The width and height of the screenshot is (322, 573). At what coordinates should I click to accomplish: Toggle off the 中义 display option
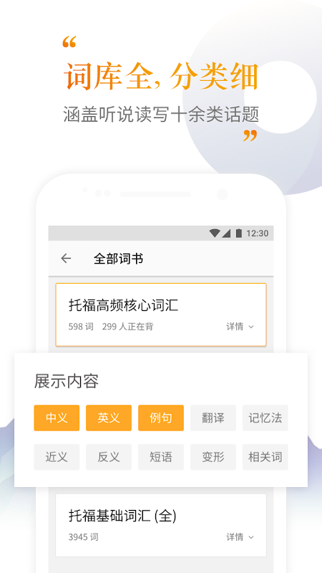pos(57,418)
